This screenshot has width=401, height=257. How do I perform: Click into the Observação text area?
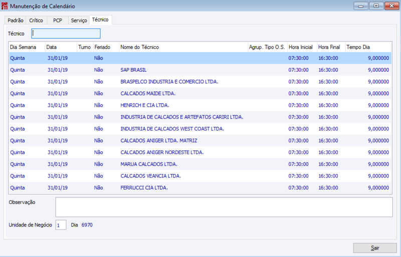(x=224, y=207)
